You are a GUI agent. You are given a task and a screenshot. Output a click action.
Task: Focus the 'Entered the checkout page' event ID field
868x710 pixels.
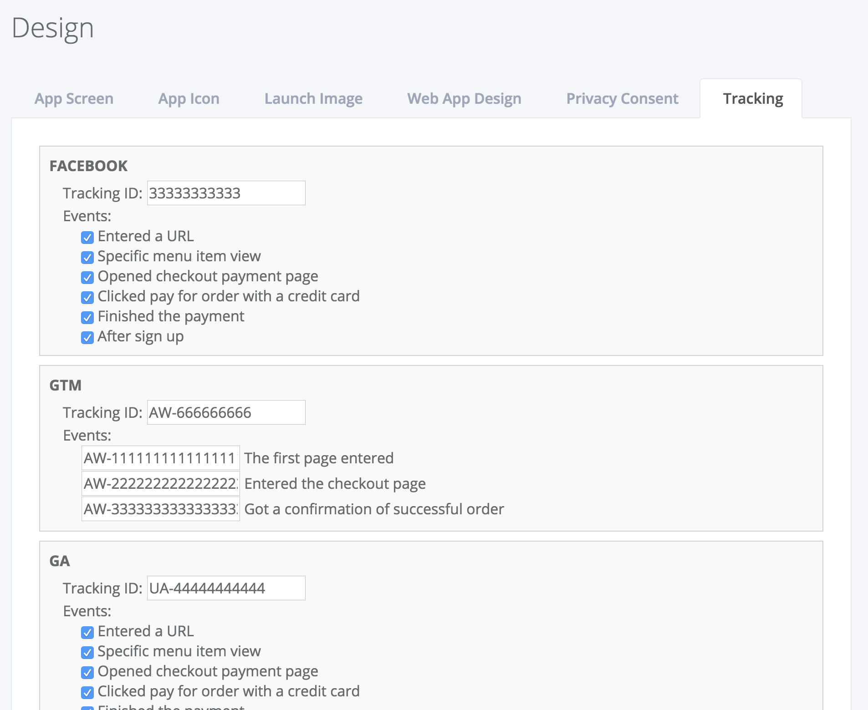point(161,483)
